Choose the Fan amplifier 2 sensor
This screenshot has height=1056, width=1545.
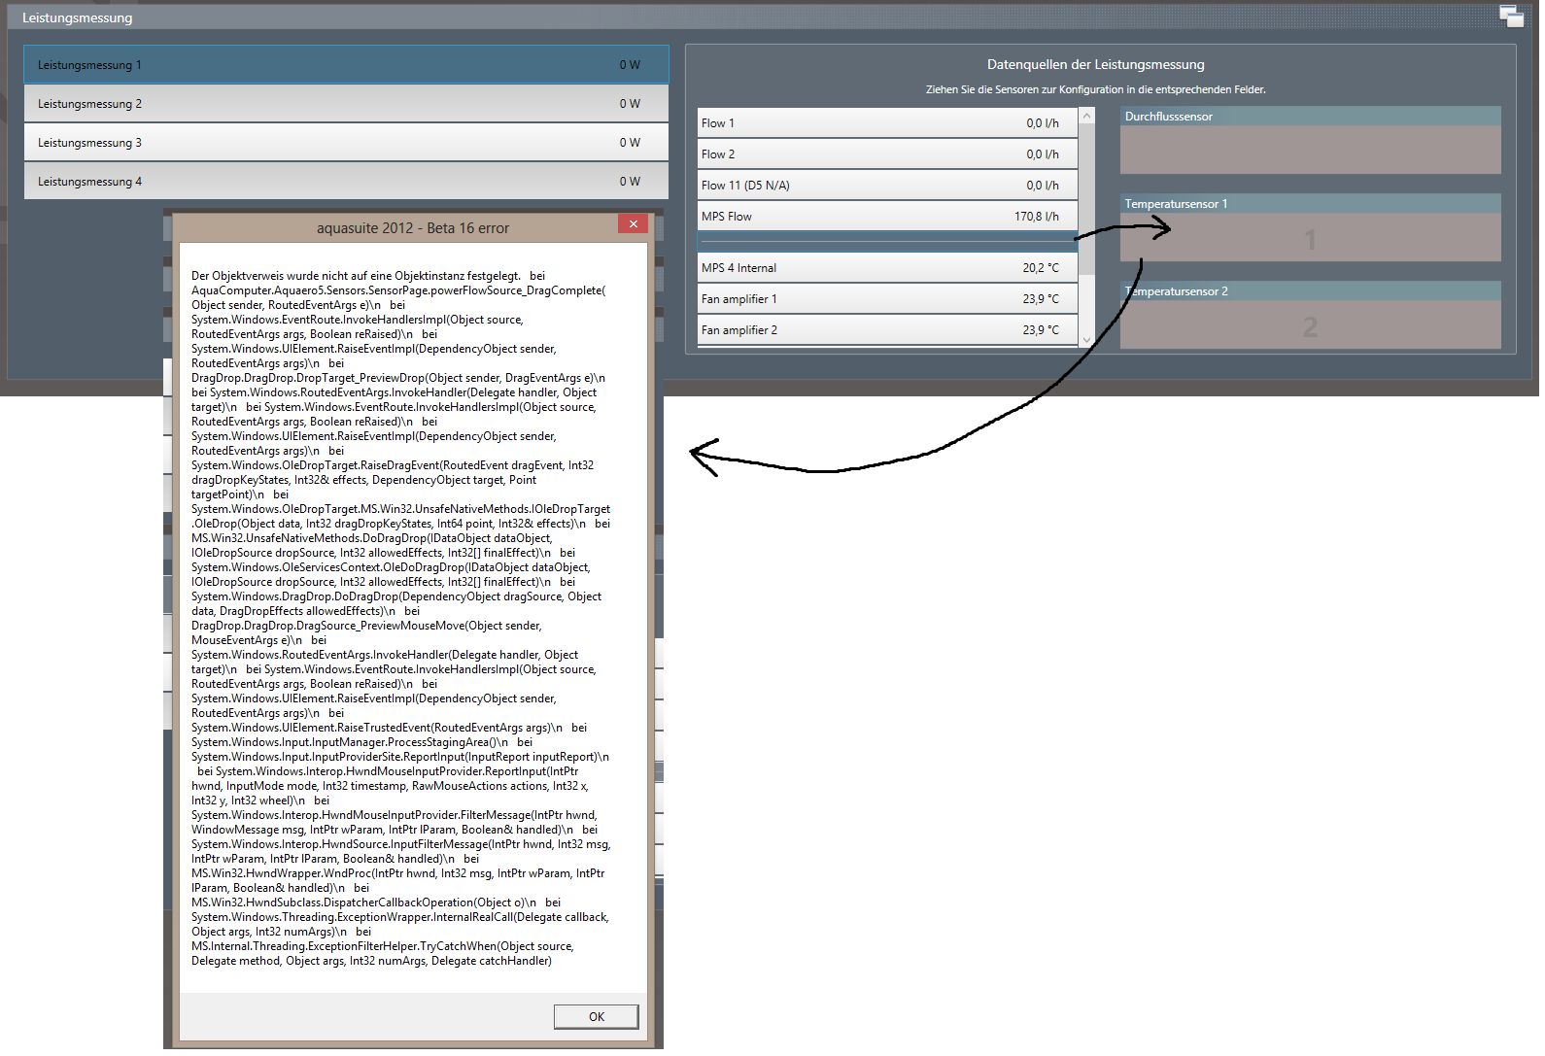887,330
